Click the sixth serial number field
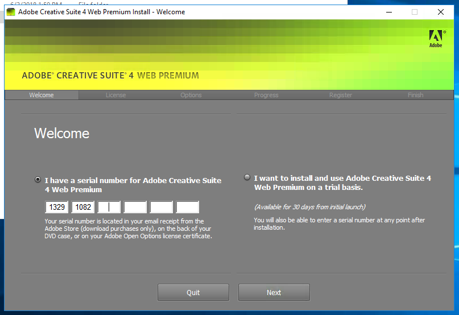This screenshot has height=315, width=459. click(187, 207)
